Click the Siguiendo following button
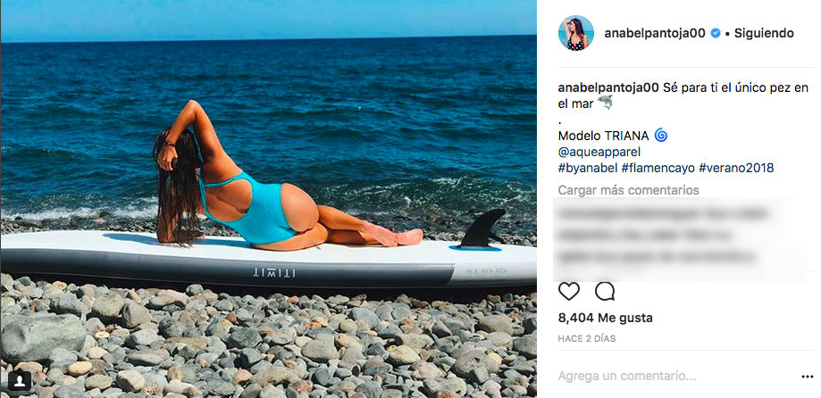 764,34
